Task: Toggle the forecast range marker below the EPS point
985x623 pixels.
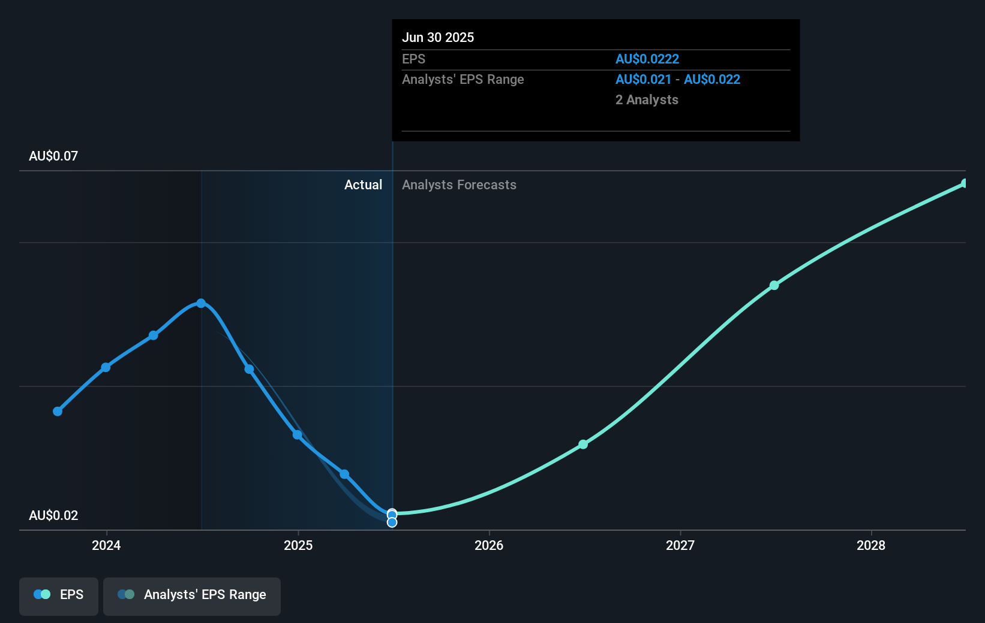Action: [392, 522]
